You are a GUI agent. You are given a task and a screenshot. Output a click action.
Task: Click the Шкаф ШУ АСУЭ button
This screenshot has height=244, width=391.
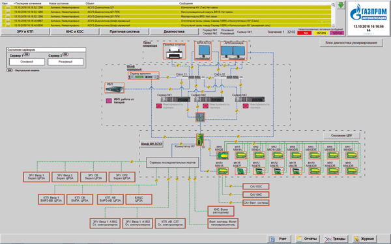(151, 144)
